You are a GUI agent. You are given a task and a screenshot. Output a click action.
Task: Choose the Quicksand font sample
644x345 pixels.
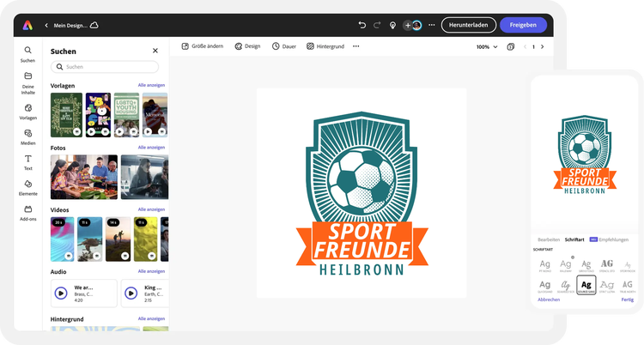click(x=545, y=286)
